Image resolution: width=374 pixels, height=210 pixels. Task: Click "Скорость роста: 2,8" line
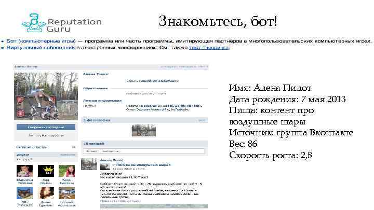271,155
